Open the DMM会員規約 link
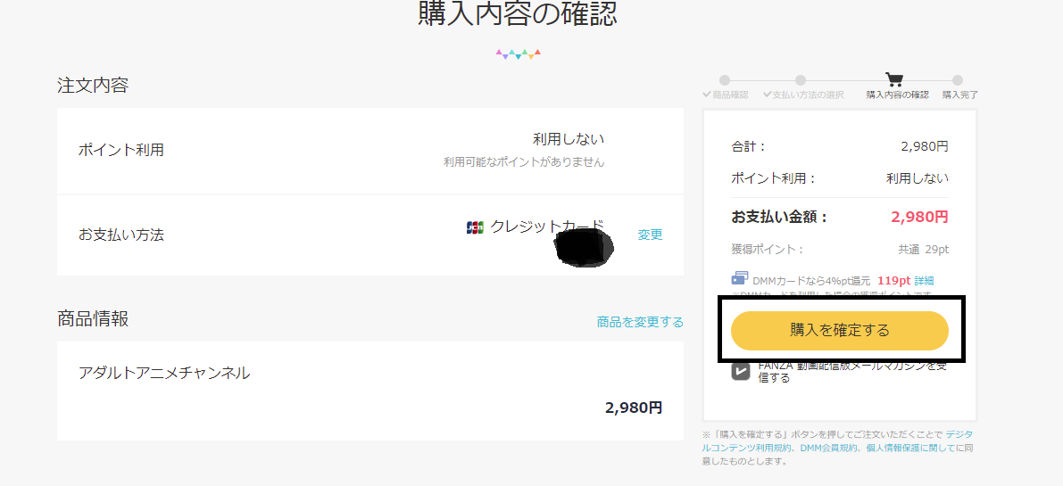 click(827, 448)
